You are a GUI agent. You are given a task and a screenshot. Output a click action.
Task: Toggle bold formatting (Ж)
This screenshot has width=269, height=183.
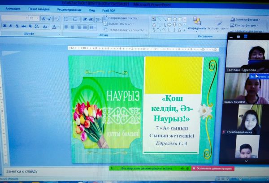4,26
